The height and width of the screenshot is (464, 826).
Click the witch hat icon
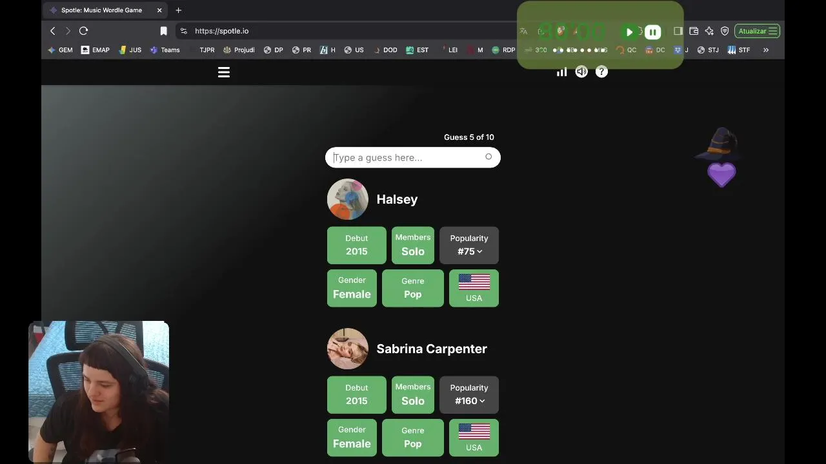(x=720, y=143)
